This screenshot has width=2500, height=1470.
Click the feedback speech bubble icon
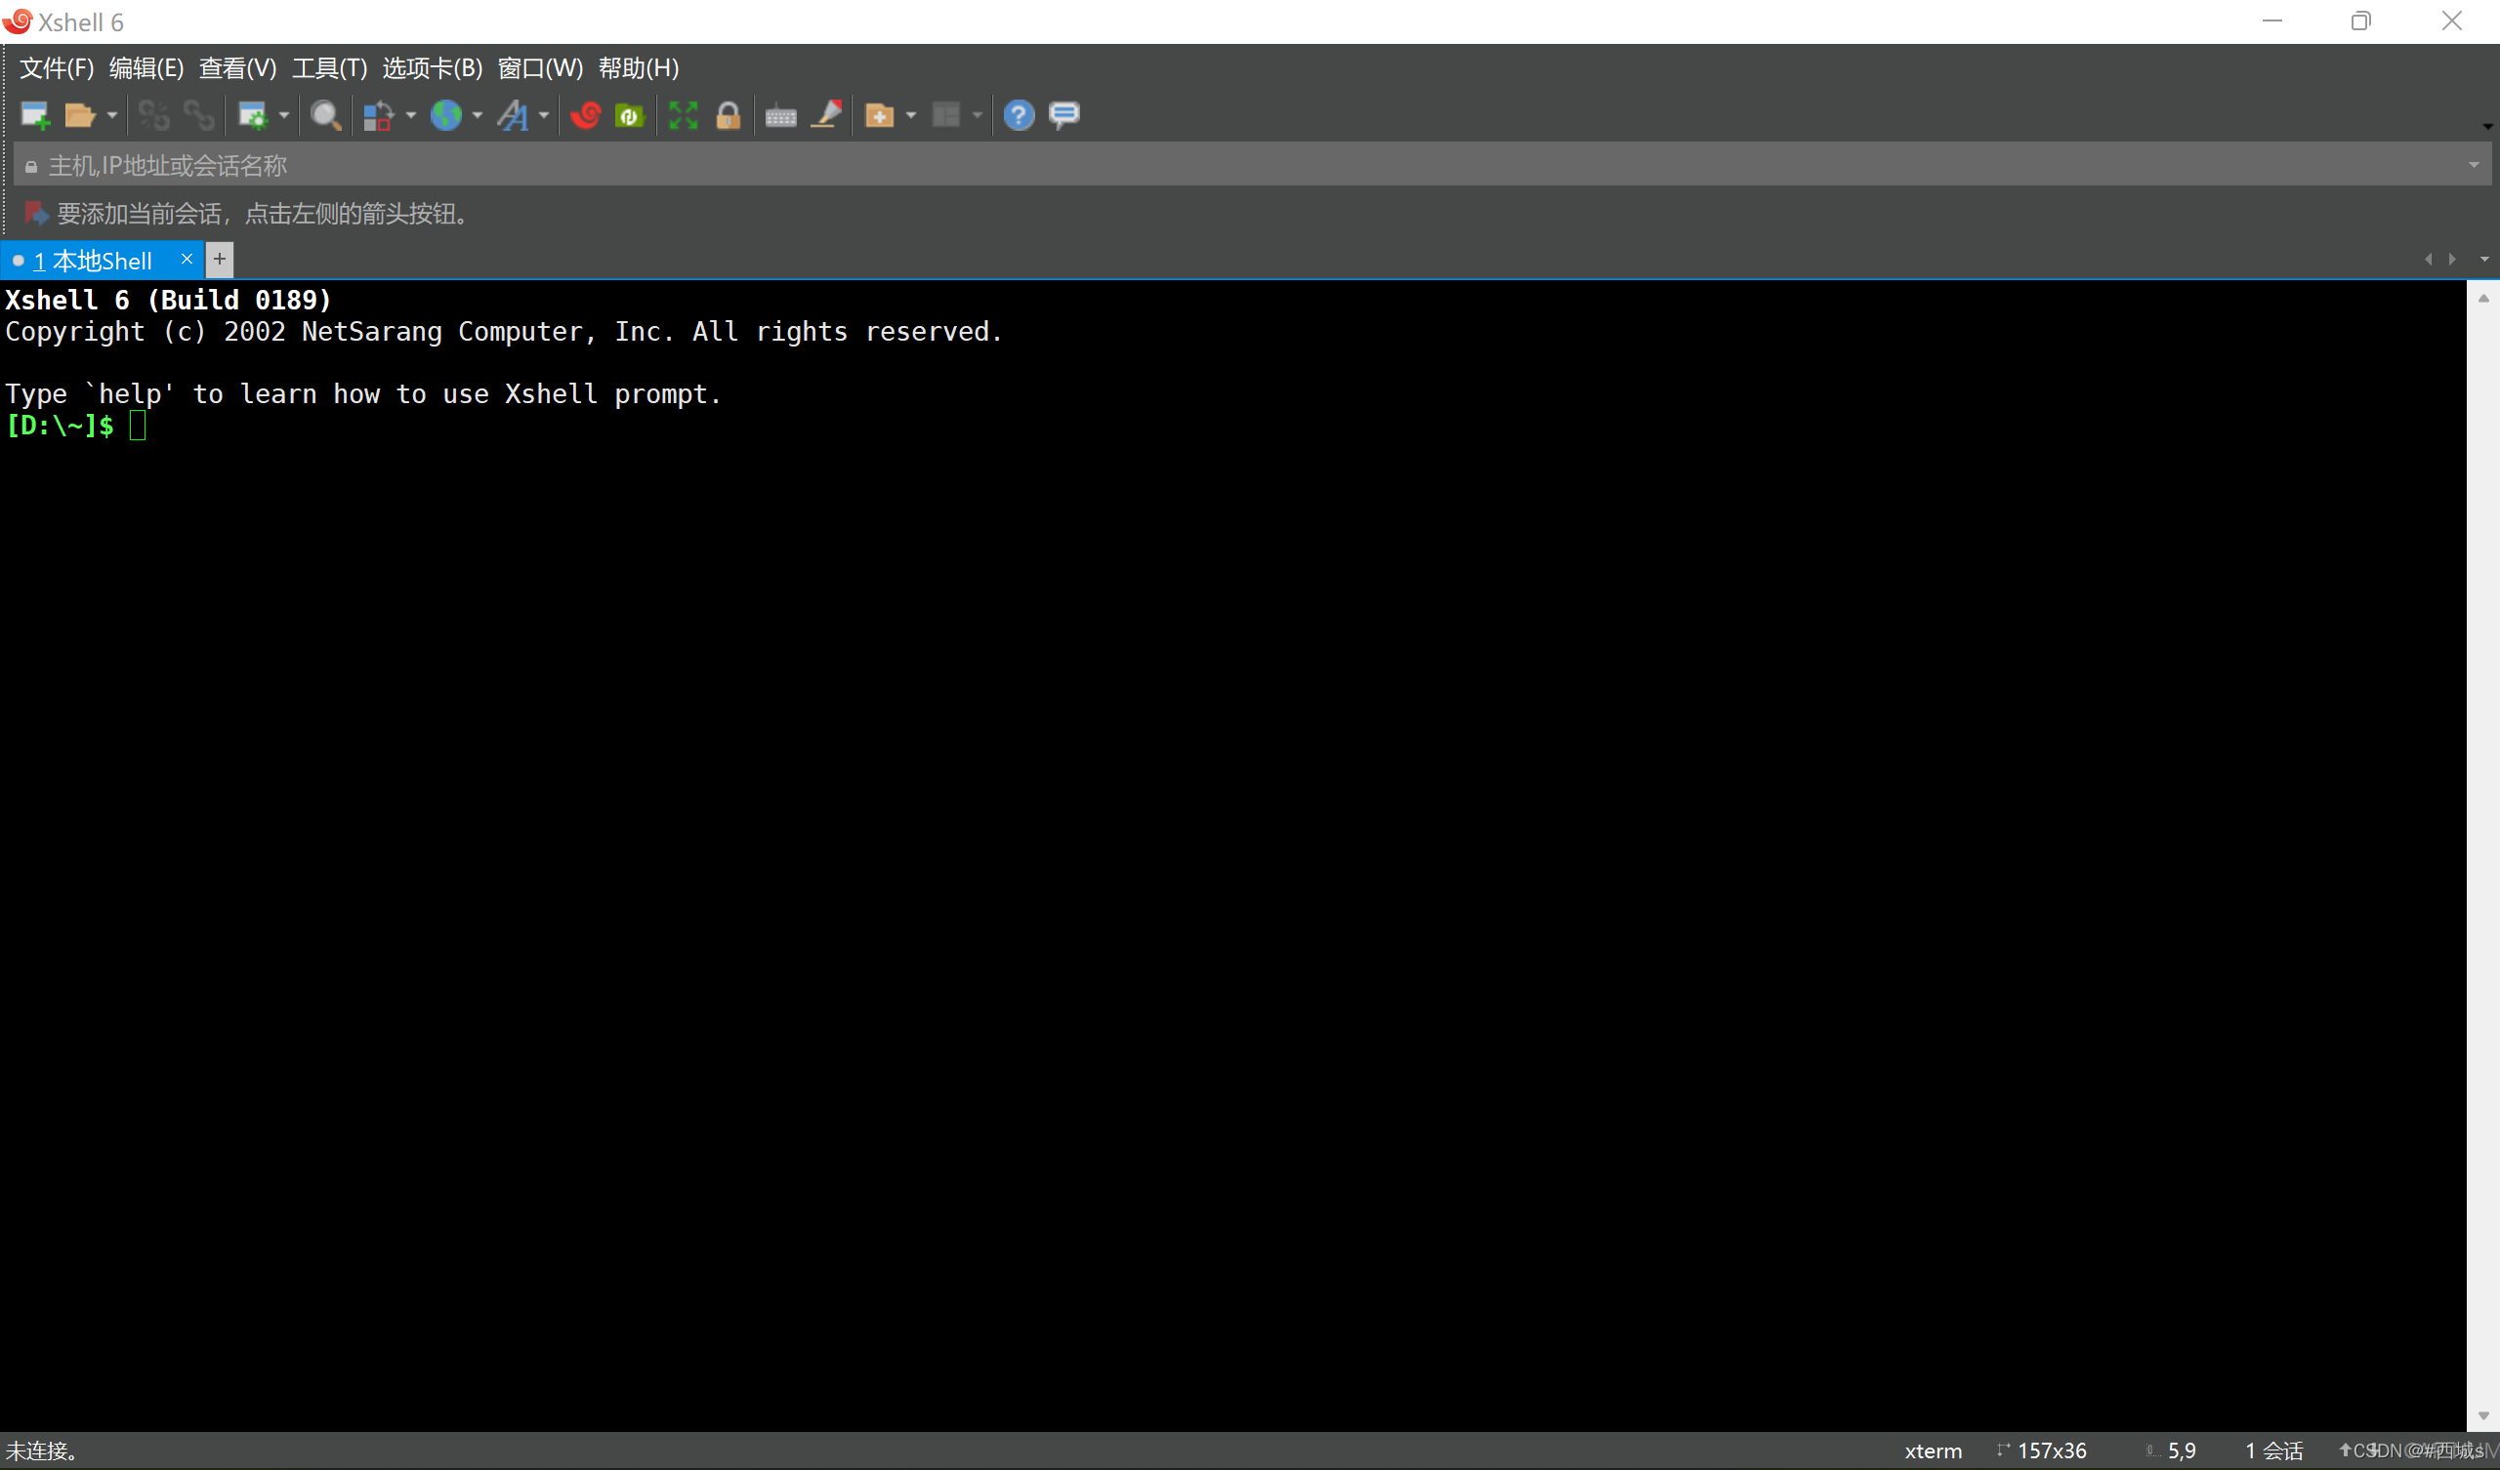pyautogui.click(x=1064, y=116)
